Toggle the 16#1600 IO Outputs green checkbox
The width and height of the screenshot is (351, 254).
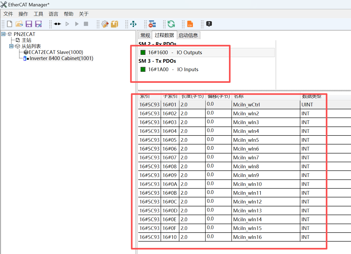(x=143, y=52)
